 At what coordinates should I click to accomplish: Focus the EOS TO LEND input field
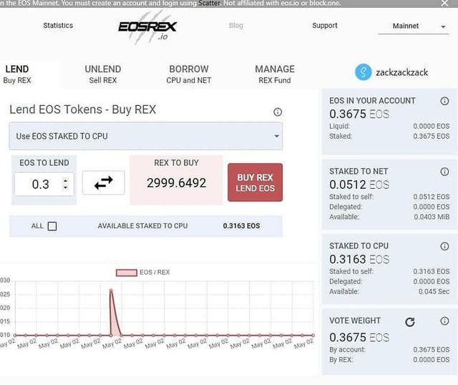(44, 184)
